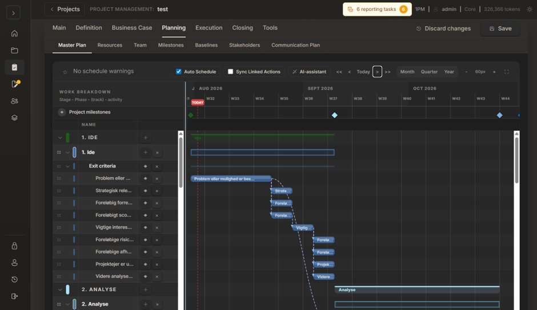537x310 pixels.
Task: Add item to 1. IDE stage
Action: (x=146, y=138)
